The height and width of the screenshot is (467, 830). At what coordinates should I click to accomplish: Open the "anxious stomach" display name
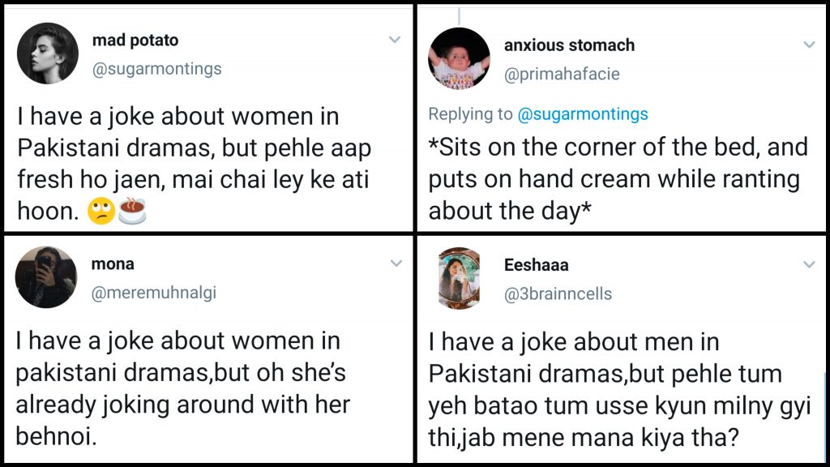point(569,45)
